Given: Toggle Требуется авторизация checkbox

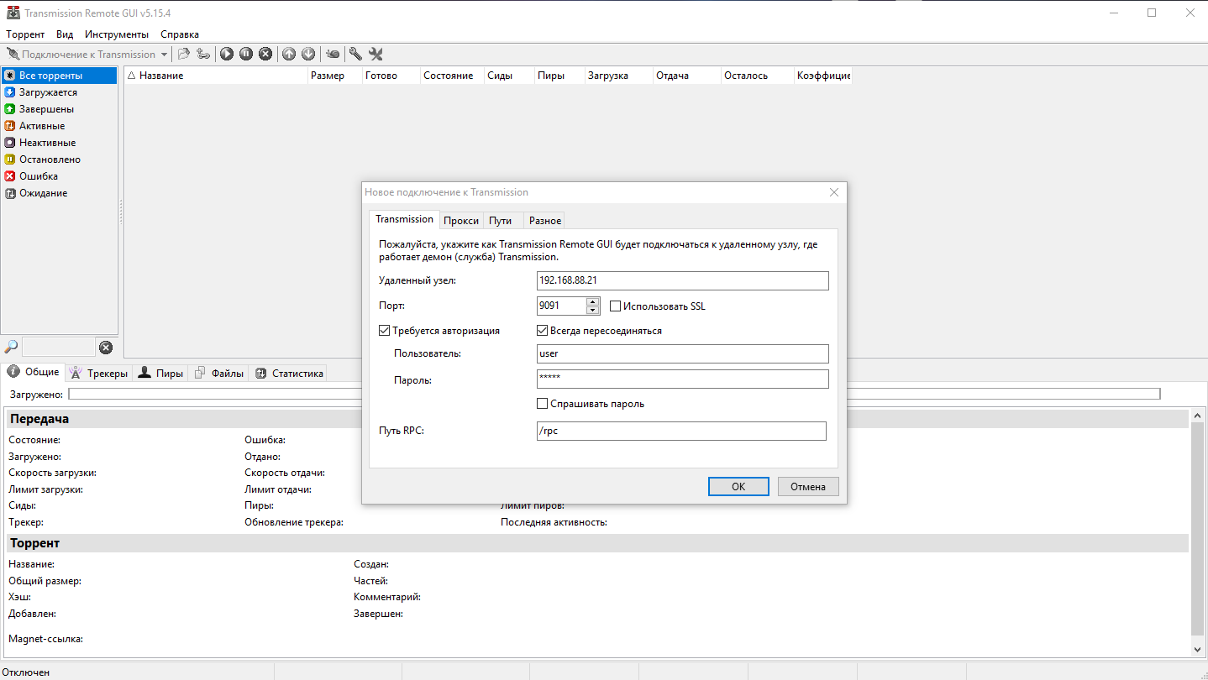Looking at the screenshot, I should tap(385, 331).
